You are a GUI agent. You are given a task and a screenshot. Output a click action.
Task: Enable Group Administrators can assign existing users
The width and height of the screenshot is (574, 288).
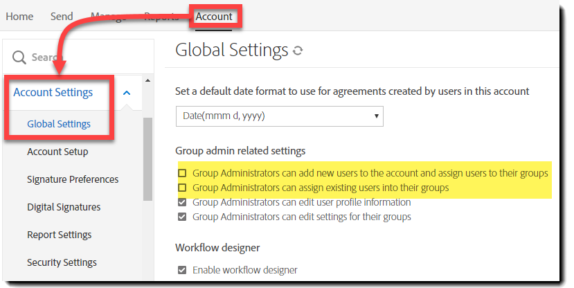click(183, 188)
